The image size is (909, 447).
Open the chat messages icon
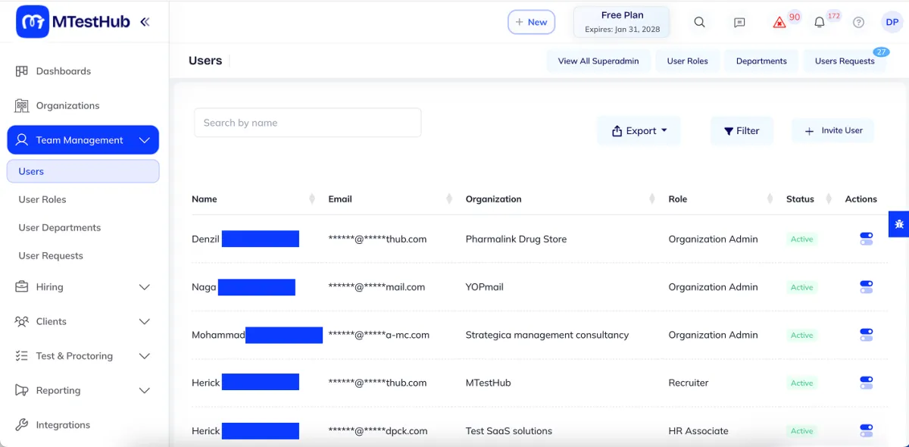(x=740, y=22)
